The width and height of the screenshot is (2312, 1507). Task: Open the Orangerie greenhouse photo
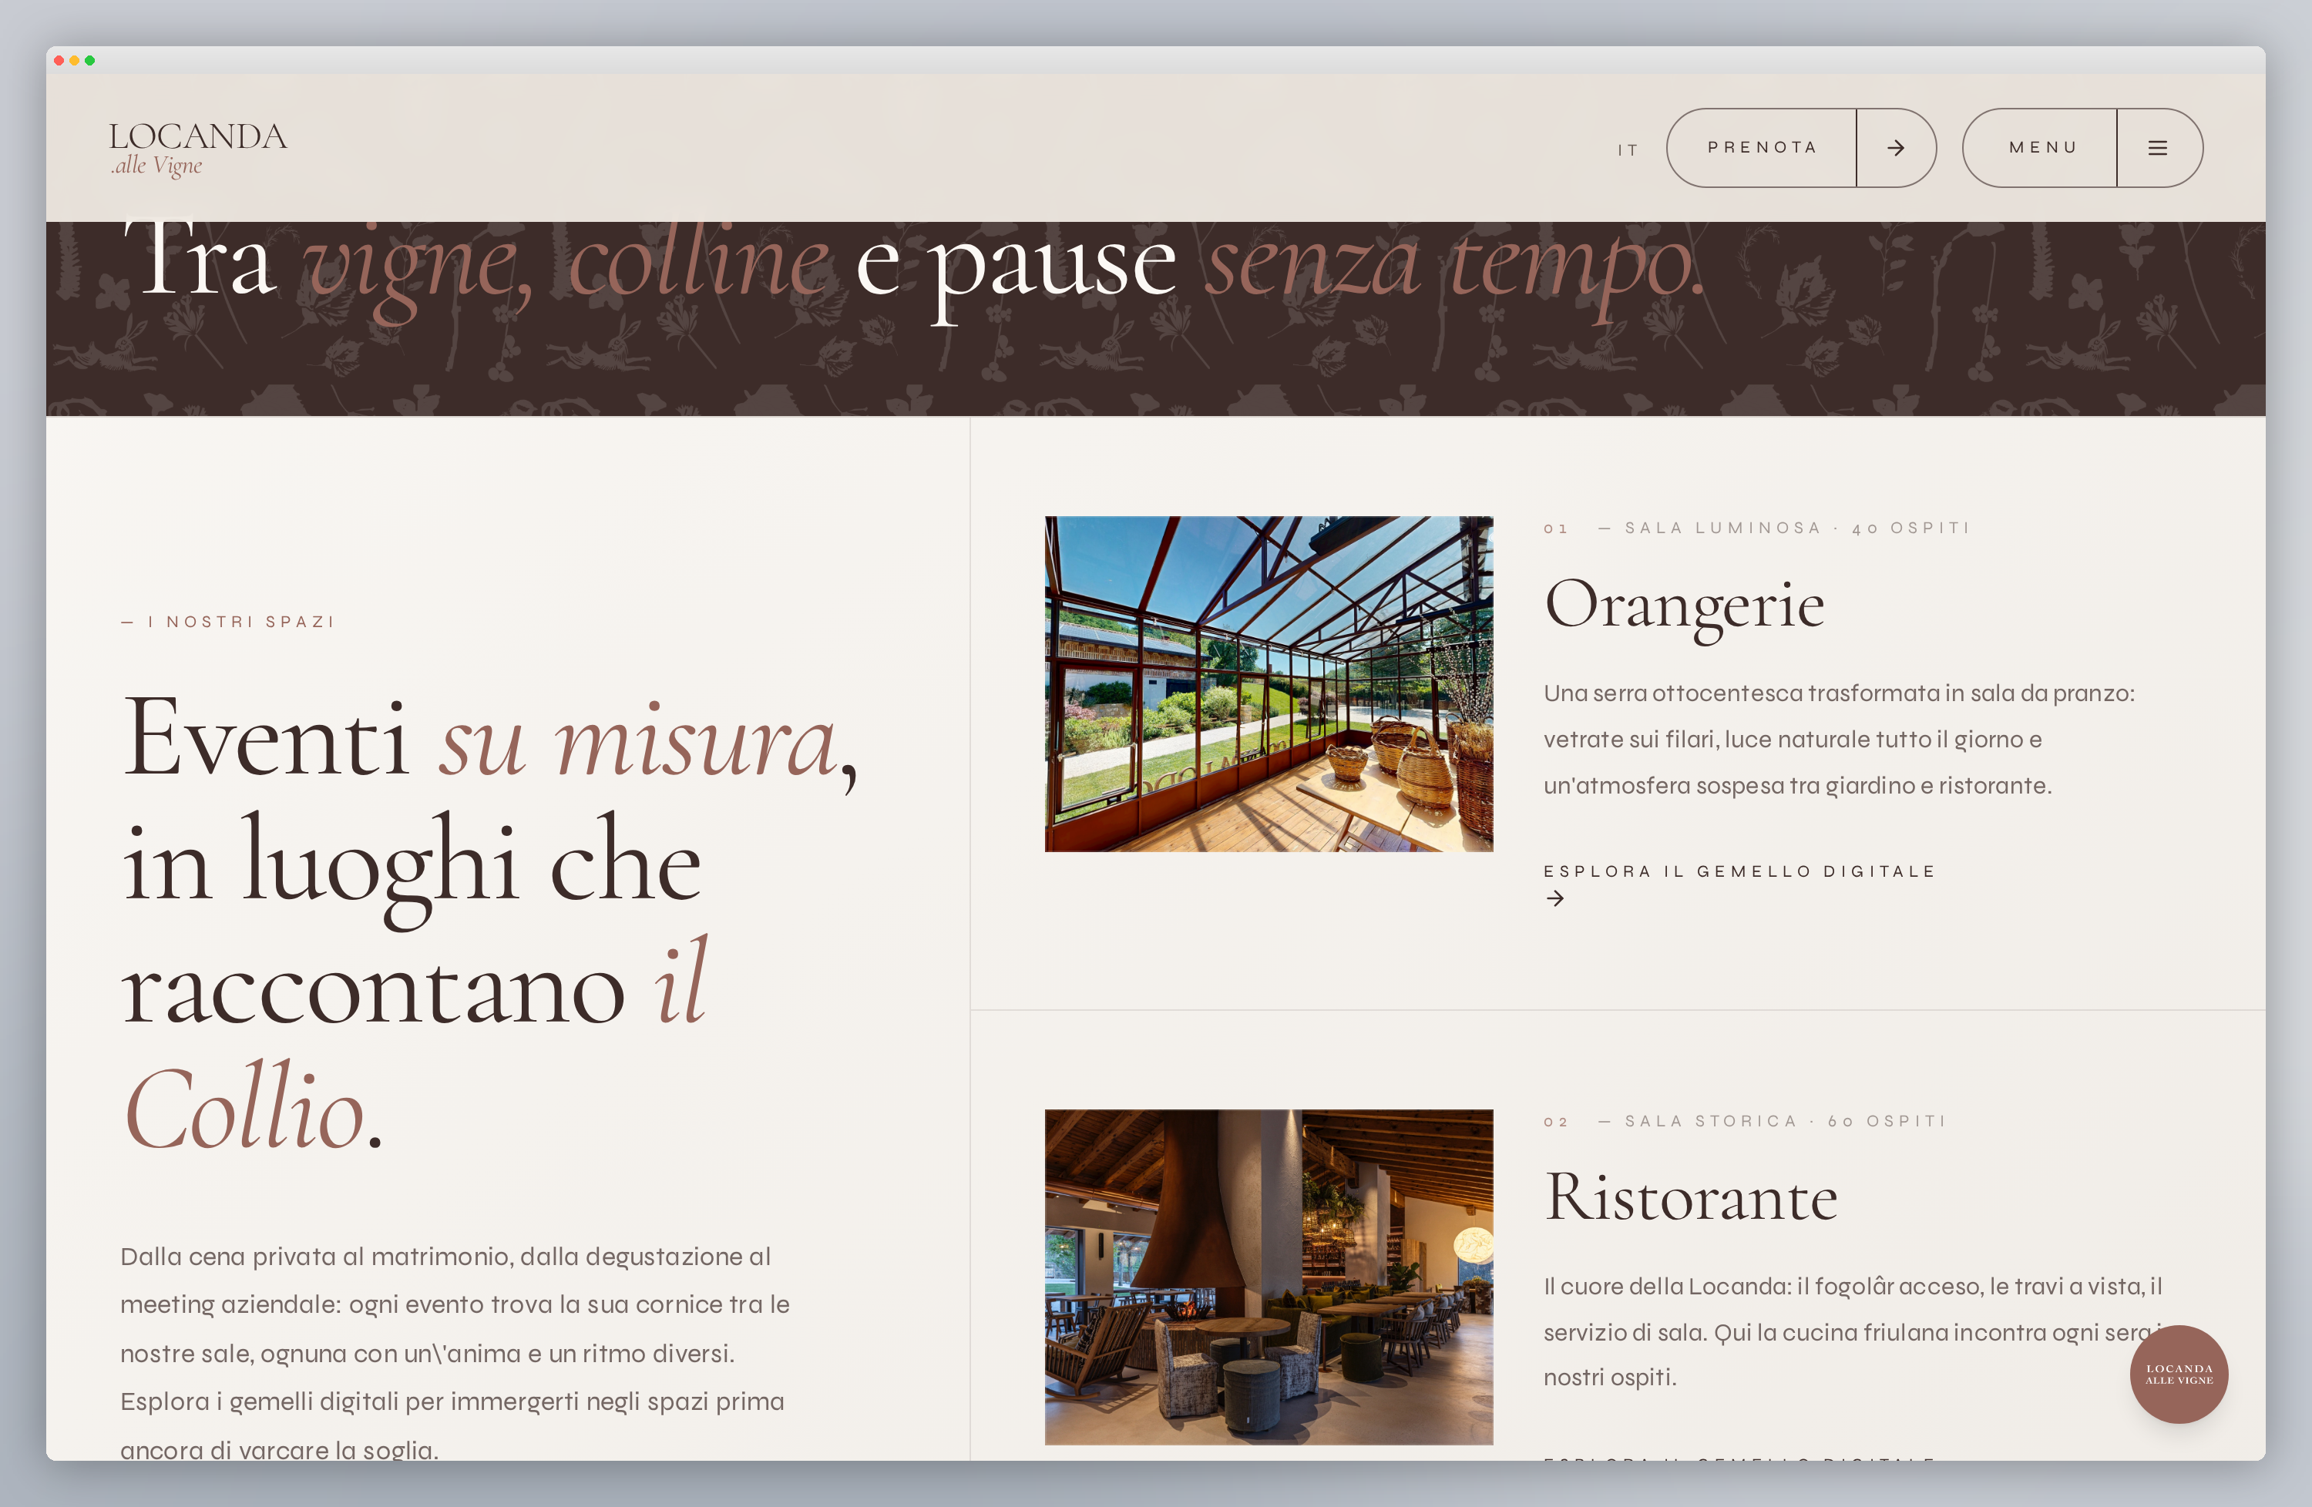coord(1269,683)
